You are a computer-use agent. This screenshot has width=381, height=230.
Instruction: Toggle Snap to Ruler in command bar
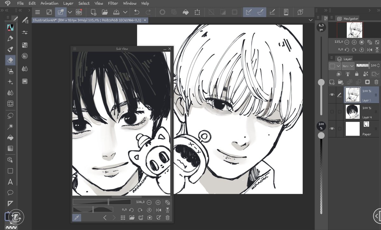pos(249,12)
